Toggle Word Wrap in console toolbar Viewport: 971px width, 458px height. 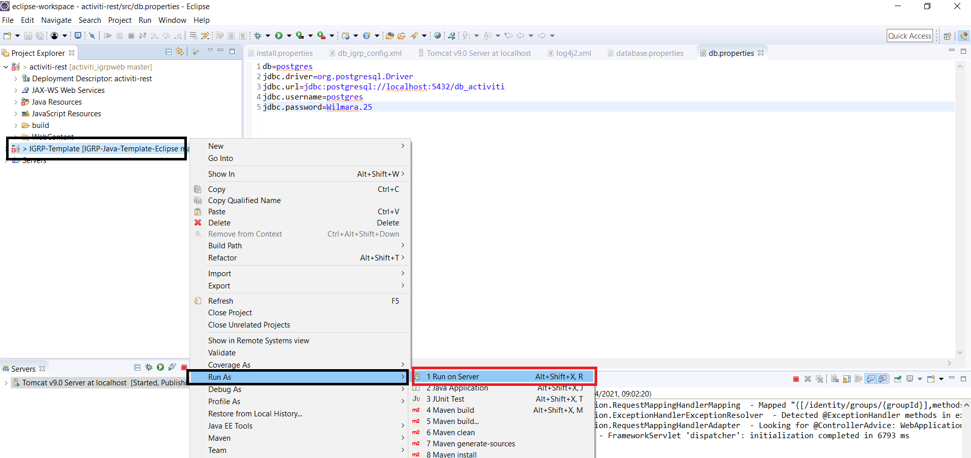pos(858,379)
